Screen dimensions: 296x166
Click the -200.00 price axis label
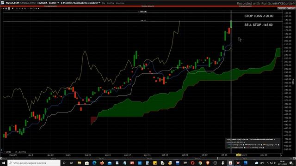point(288,41)
